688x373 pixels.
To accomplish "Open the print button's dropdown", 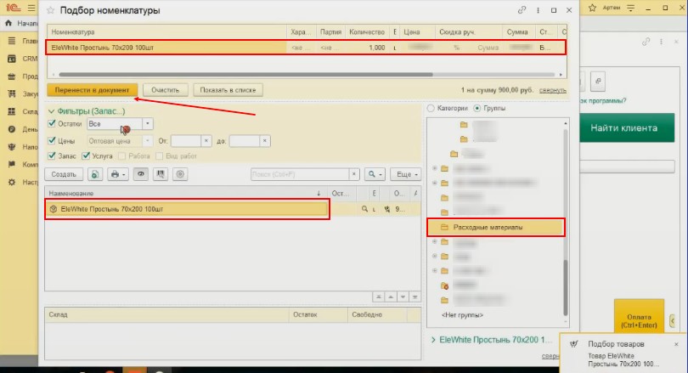I will (x=118, y=174).
